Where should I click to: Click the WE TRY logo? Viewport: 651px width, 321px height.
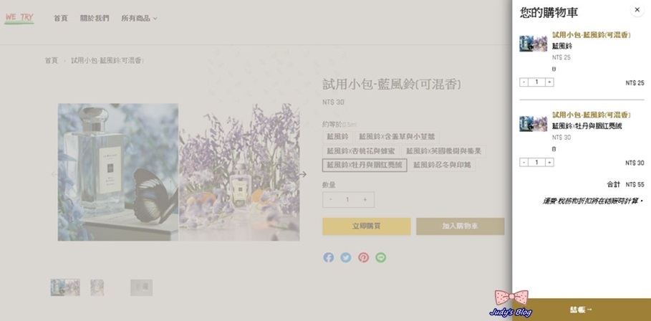coord(19,18)
